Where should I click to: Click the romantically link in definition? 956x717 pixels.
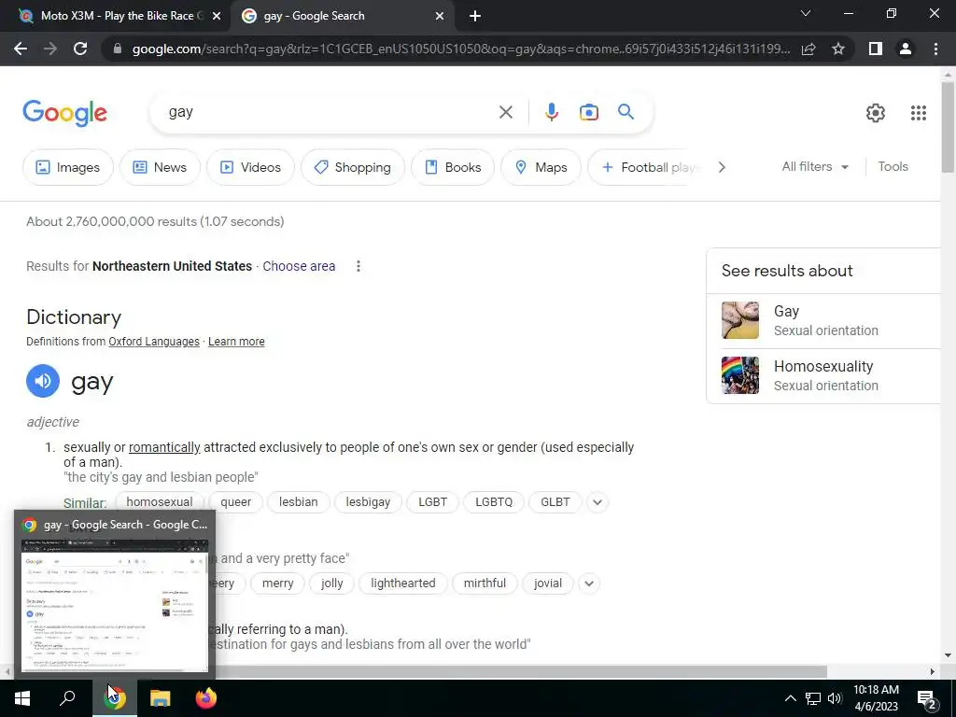point(164,447)
